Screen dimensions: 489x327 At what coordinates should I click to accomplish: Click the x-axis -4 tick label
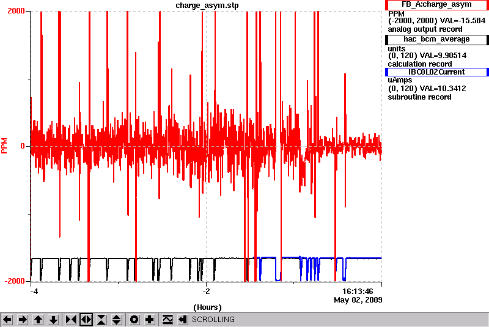tap(34, 292)
